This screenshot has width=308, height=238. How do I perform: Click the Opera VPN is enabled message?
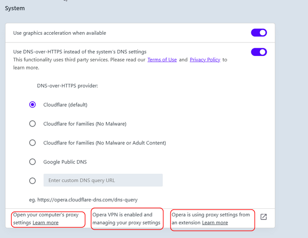[126, 219]
